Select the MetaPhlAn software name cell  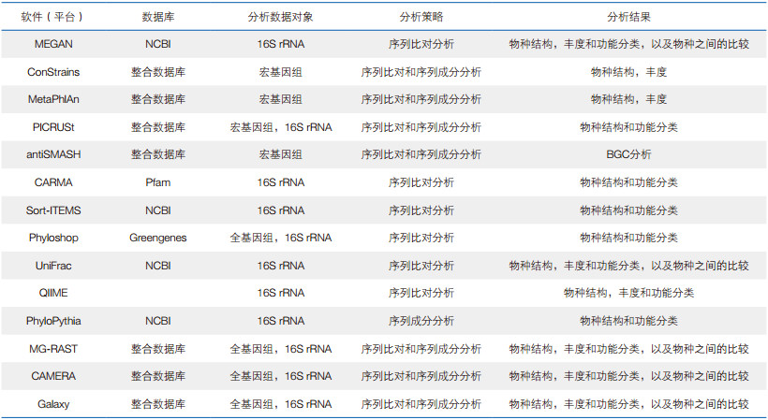click(x=53, y=99)
